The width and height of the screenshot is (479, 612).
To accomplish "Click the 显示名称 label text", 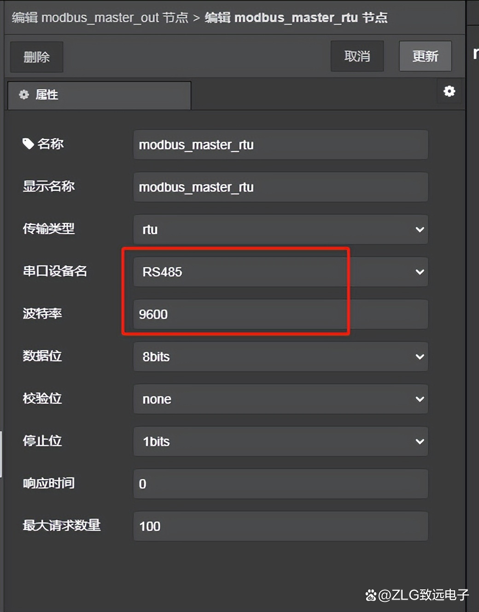I will click(49, 186).
